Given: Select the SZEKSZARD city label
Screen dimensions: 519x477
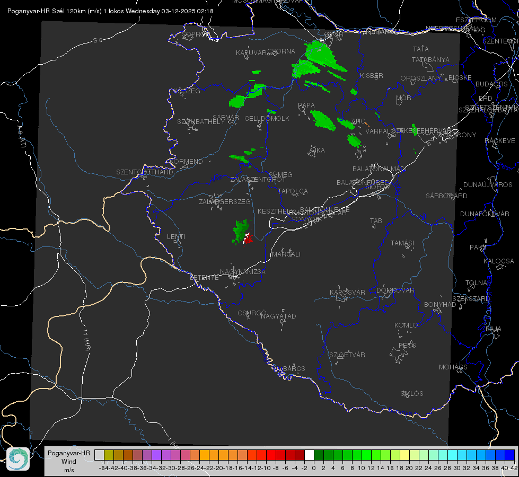Looking at the screenshot, I should tap(471, 299).
